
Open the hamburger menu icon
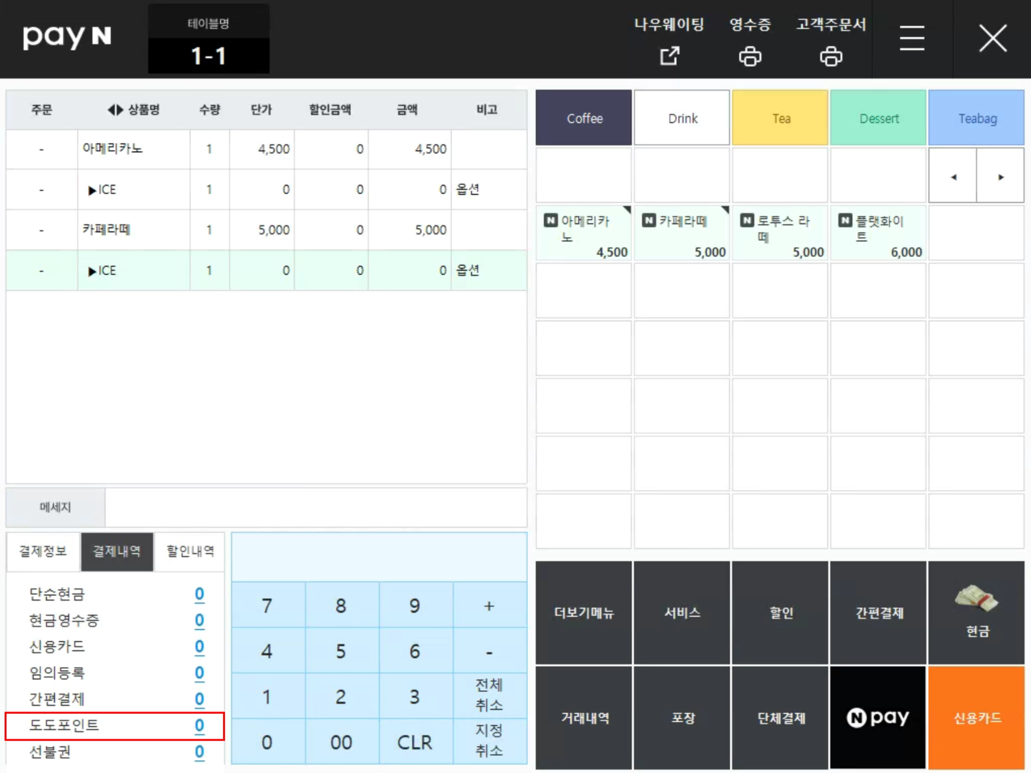[x=912, y=38]
